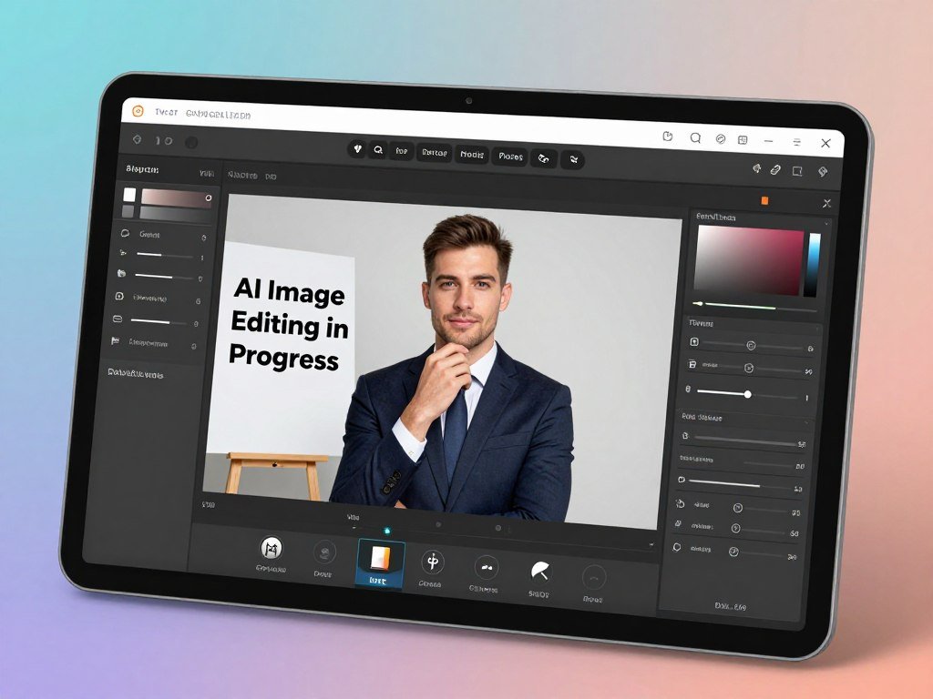Click the icon of the second-to-last right-panel row
The image size is (933, 699).
tap(678, 524)
